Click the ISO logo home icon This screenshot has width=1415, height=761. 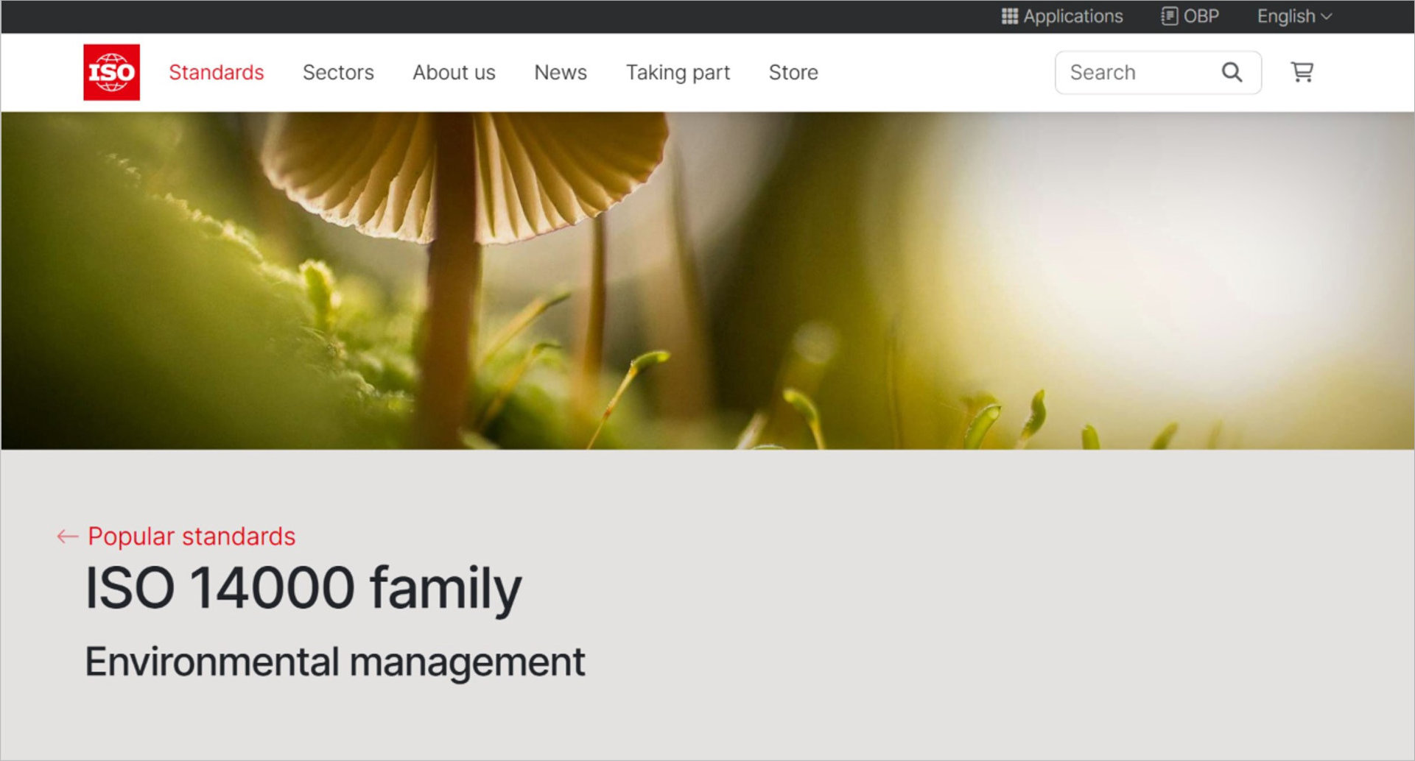coord(111,72)
